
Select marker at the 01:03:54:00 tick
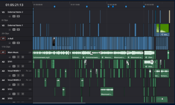tap(144, 7)
